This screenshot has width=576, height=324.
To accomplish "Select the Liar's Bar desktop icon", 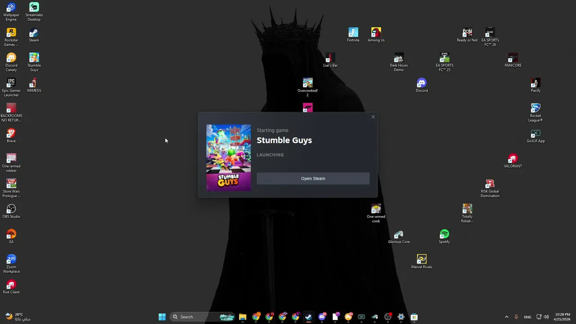I will pos(330,60).
